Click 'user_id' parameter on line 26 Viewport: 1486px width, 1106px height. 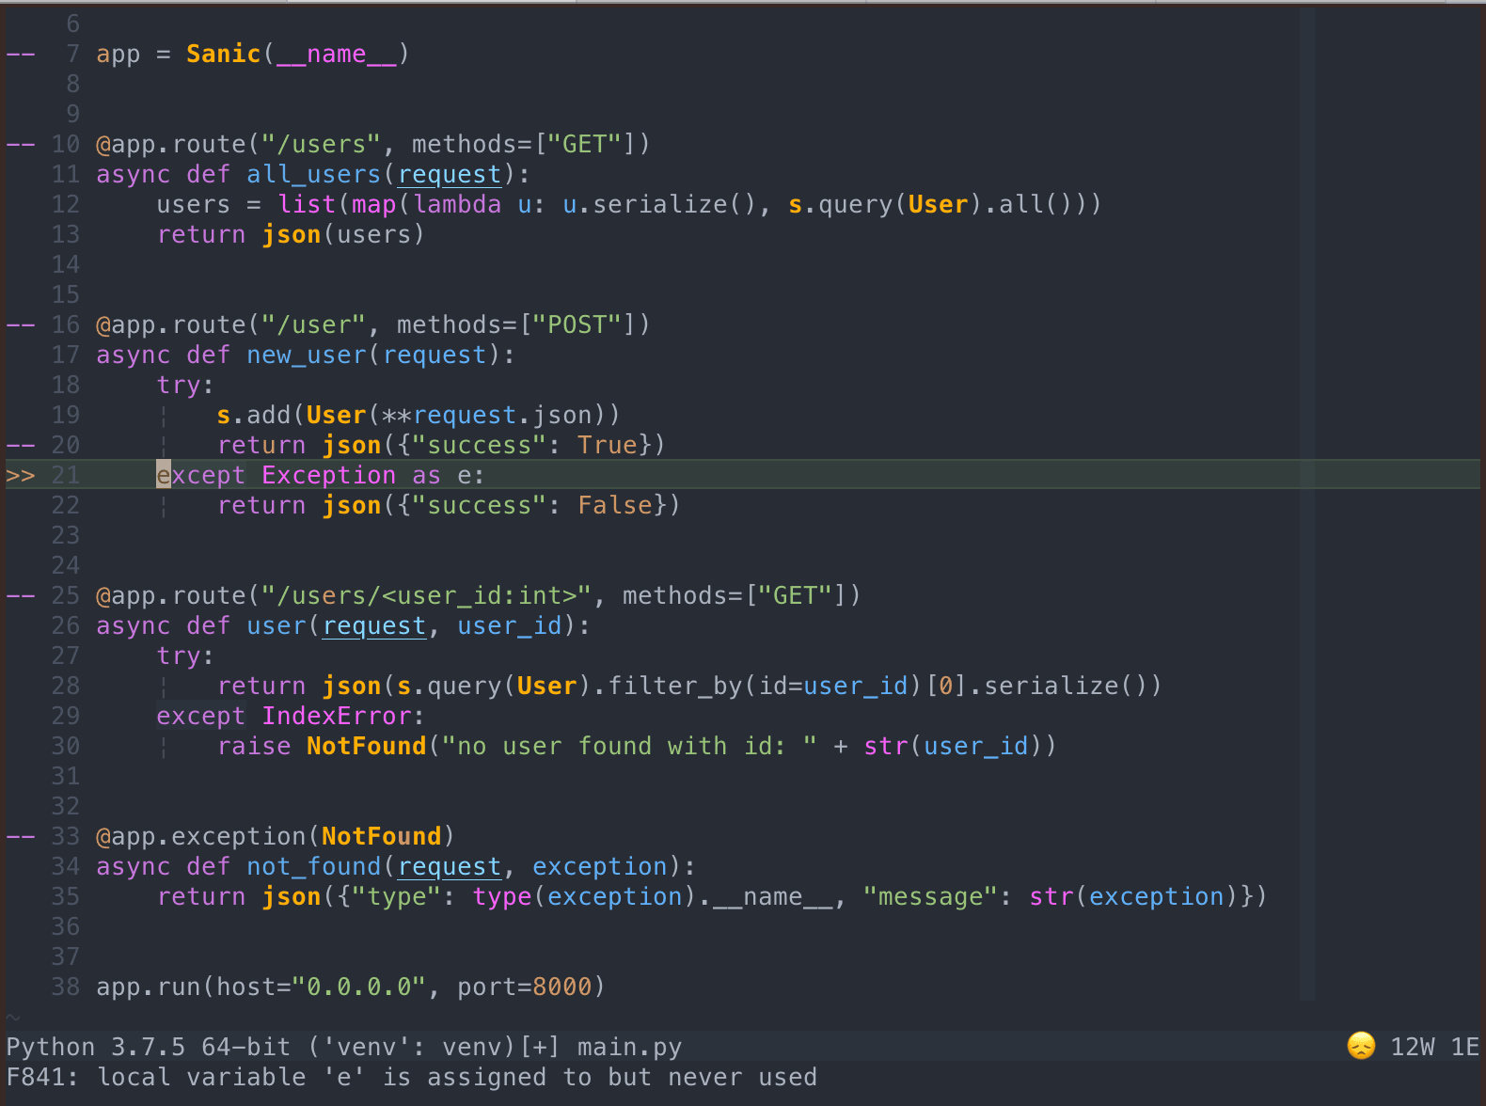pyautogui.click(x=510, y=625)
